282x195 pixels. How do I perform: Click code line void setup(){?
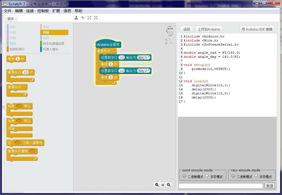tap(197, 65)
